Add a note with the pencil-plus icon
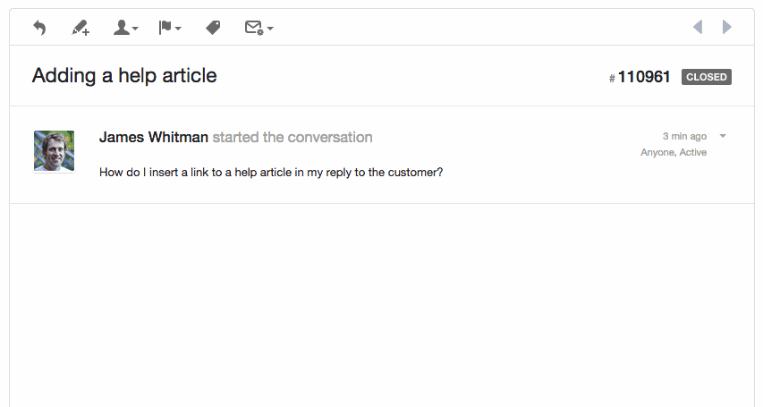The image size is (763, 407). 81,28
